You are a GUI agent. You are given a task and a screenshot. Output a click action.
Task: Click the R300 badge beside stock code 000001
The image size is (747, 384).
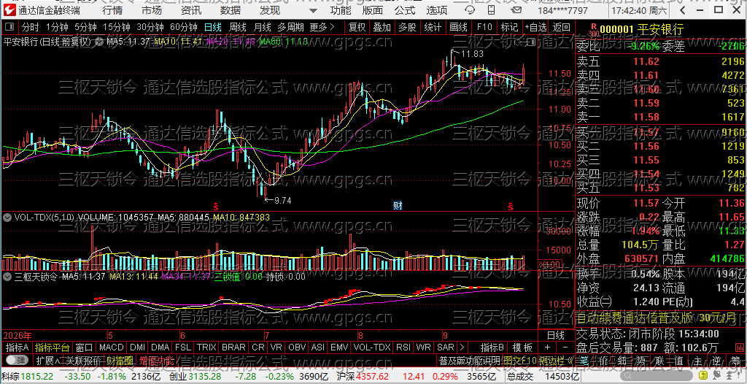tap(593, 31)
